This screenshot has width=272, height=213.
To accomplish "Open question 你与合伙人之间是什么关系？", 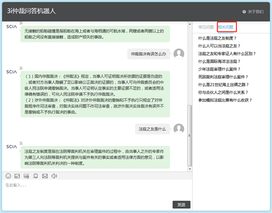I will [223, 92].
